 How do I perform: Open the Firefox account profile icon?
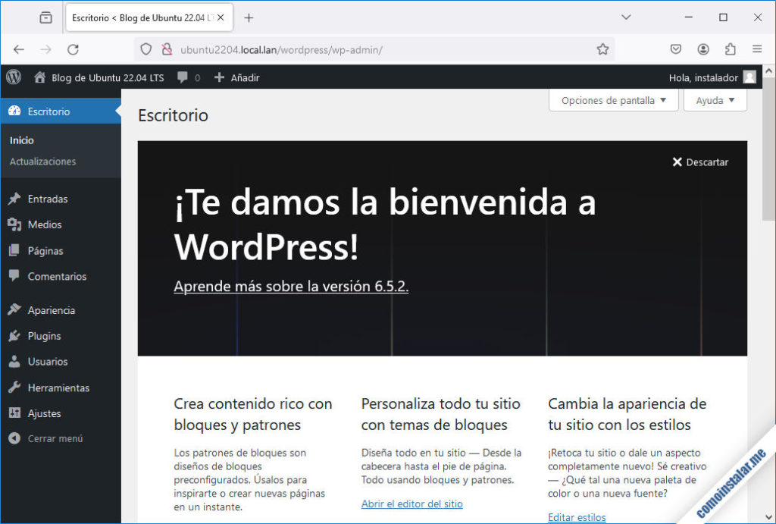point(703,49)
